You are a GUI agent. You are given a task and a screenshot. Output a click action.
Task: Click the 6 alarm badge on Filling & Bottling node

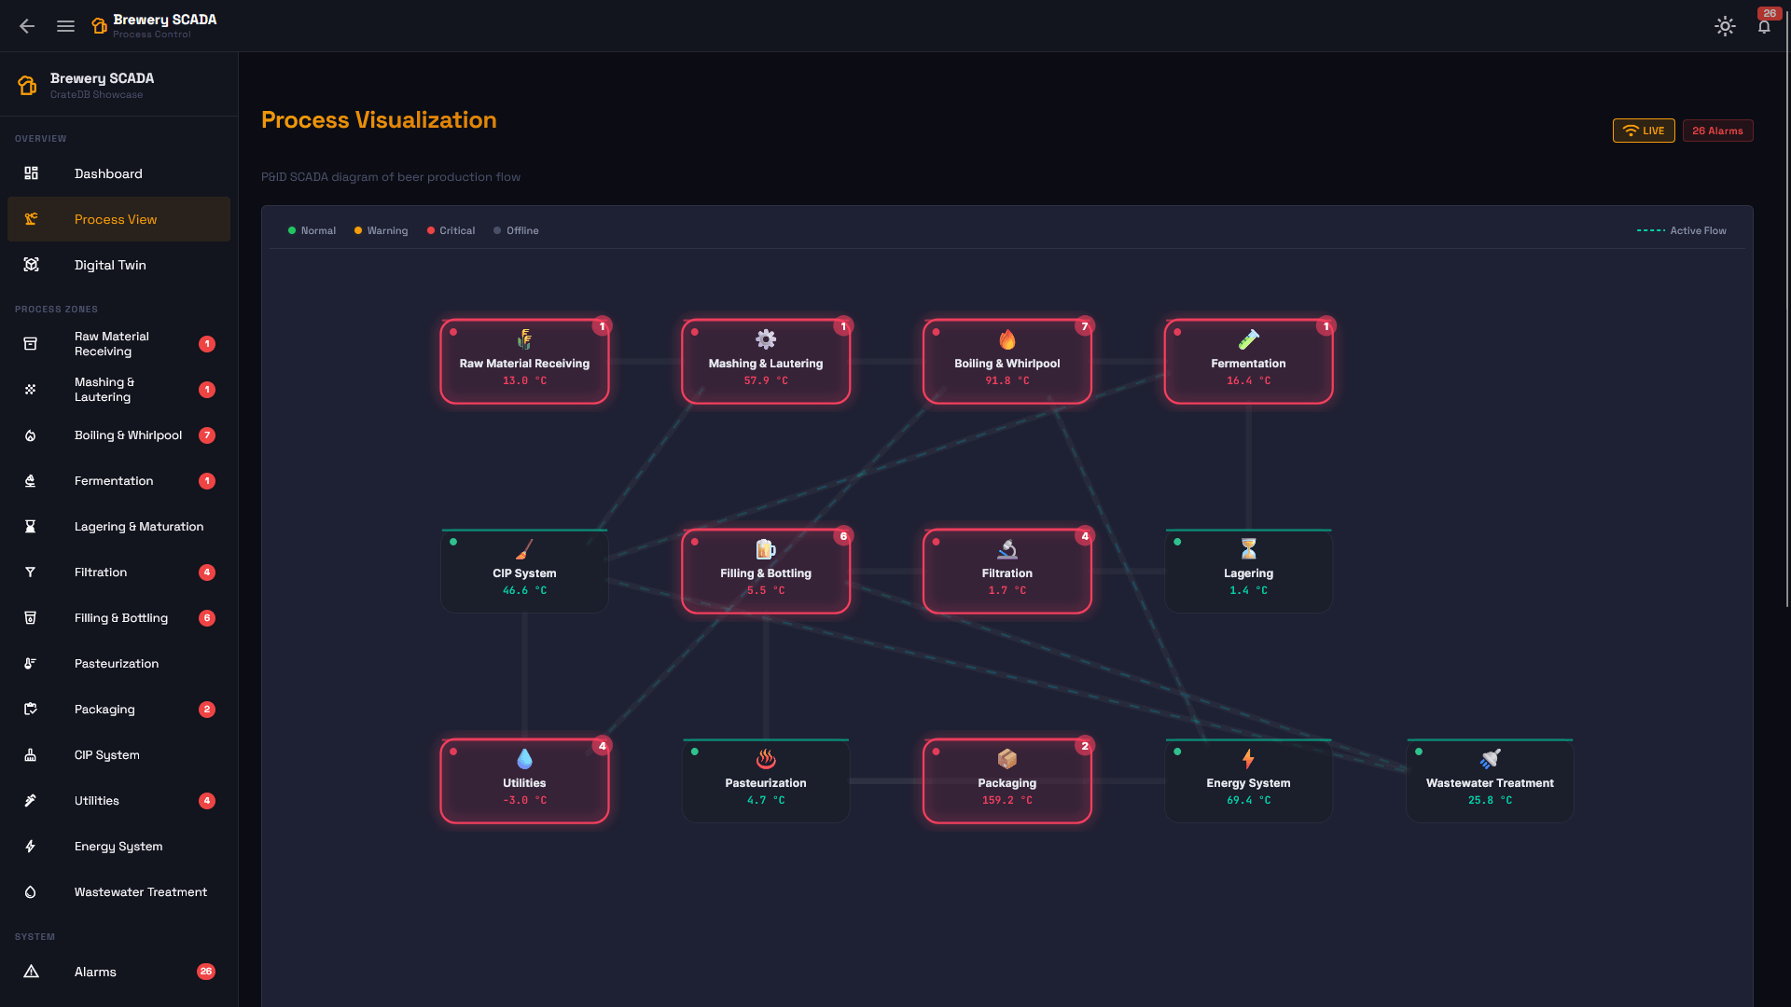[843, 536]
